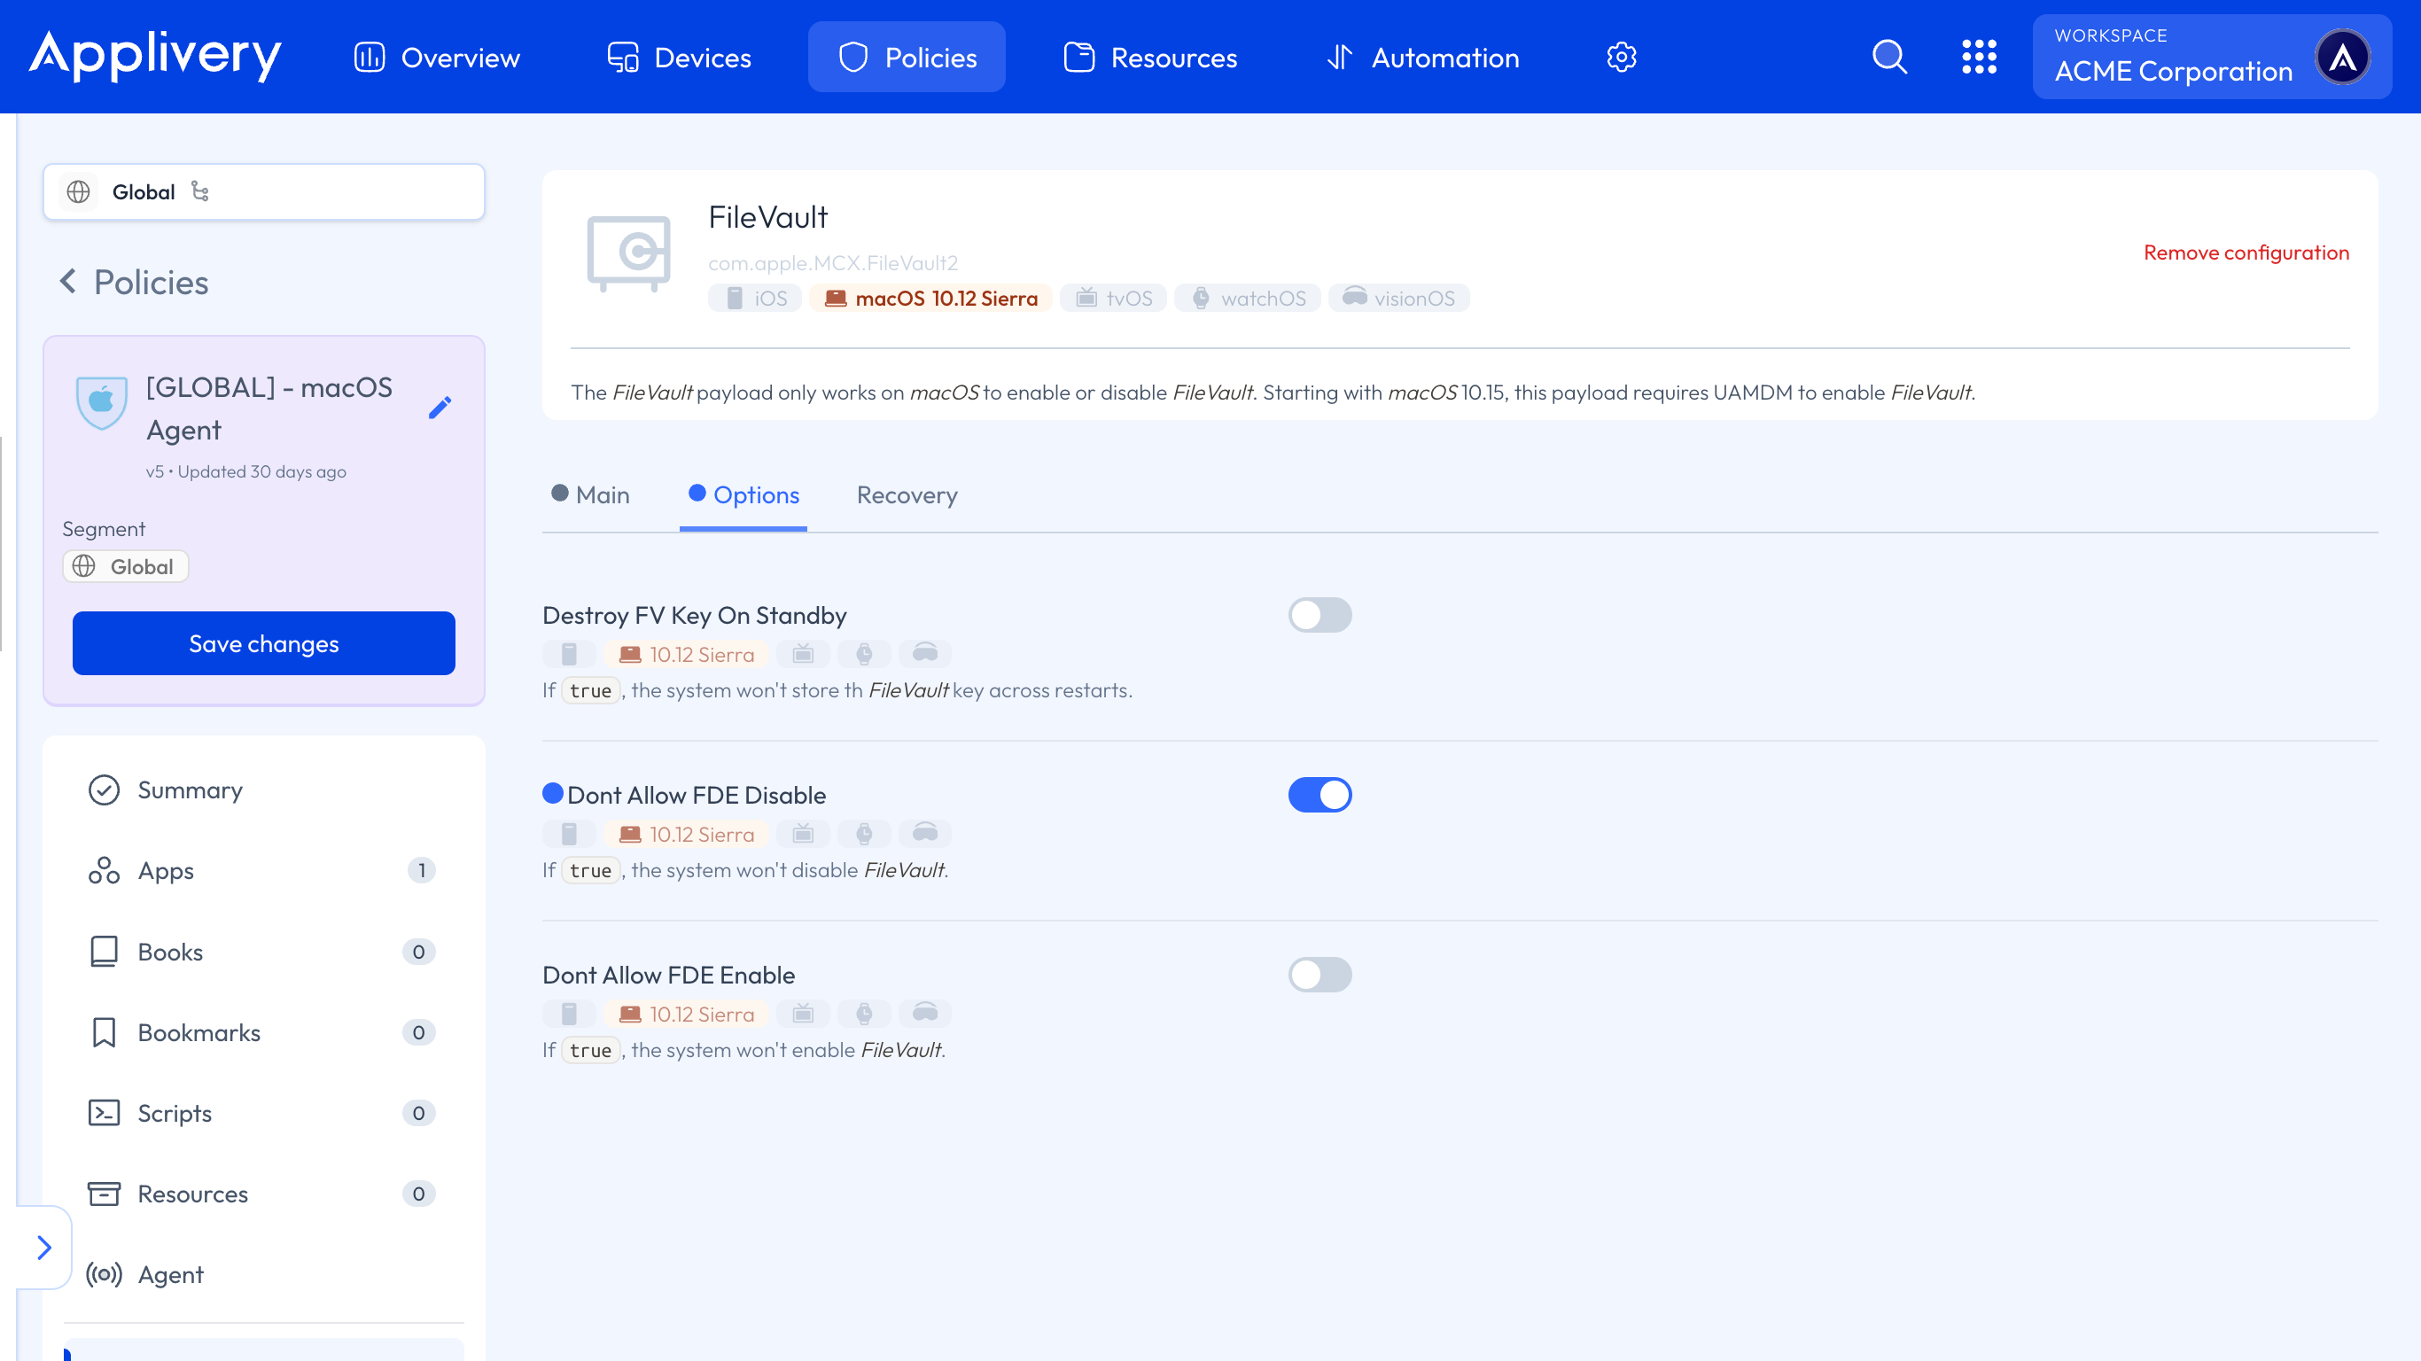2421x1361 pixels.
Task: Expand the collapsed side panel arrow
Action: point(44,1247)
